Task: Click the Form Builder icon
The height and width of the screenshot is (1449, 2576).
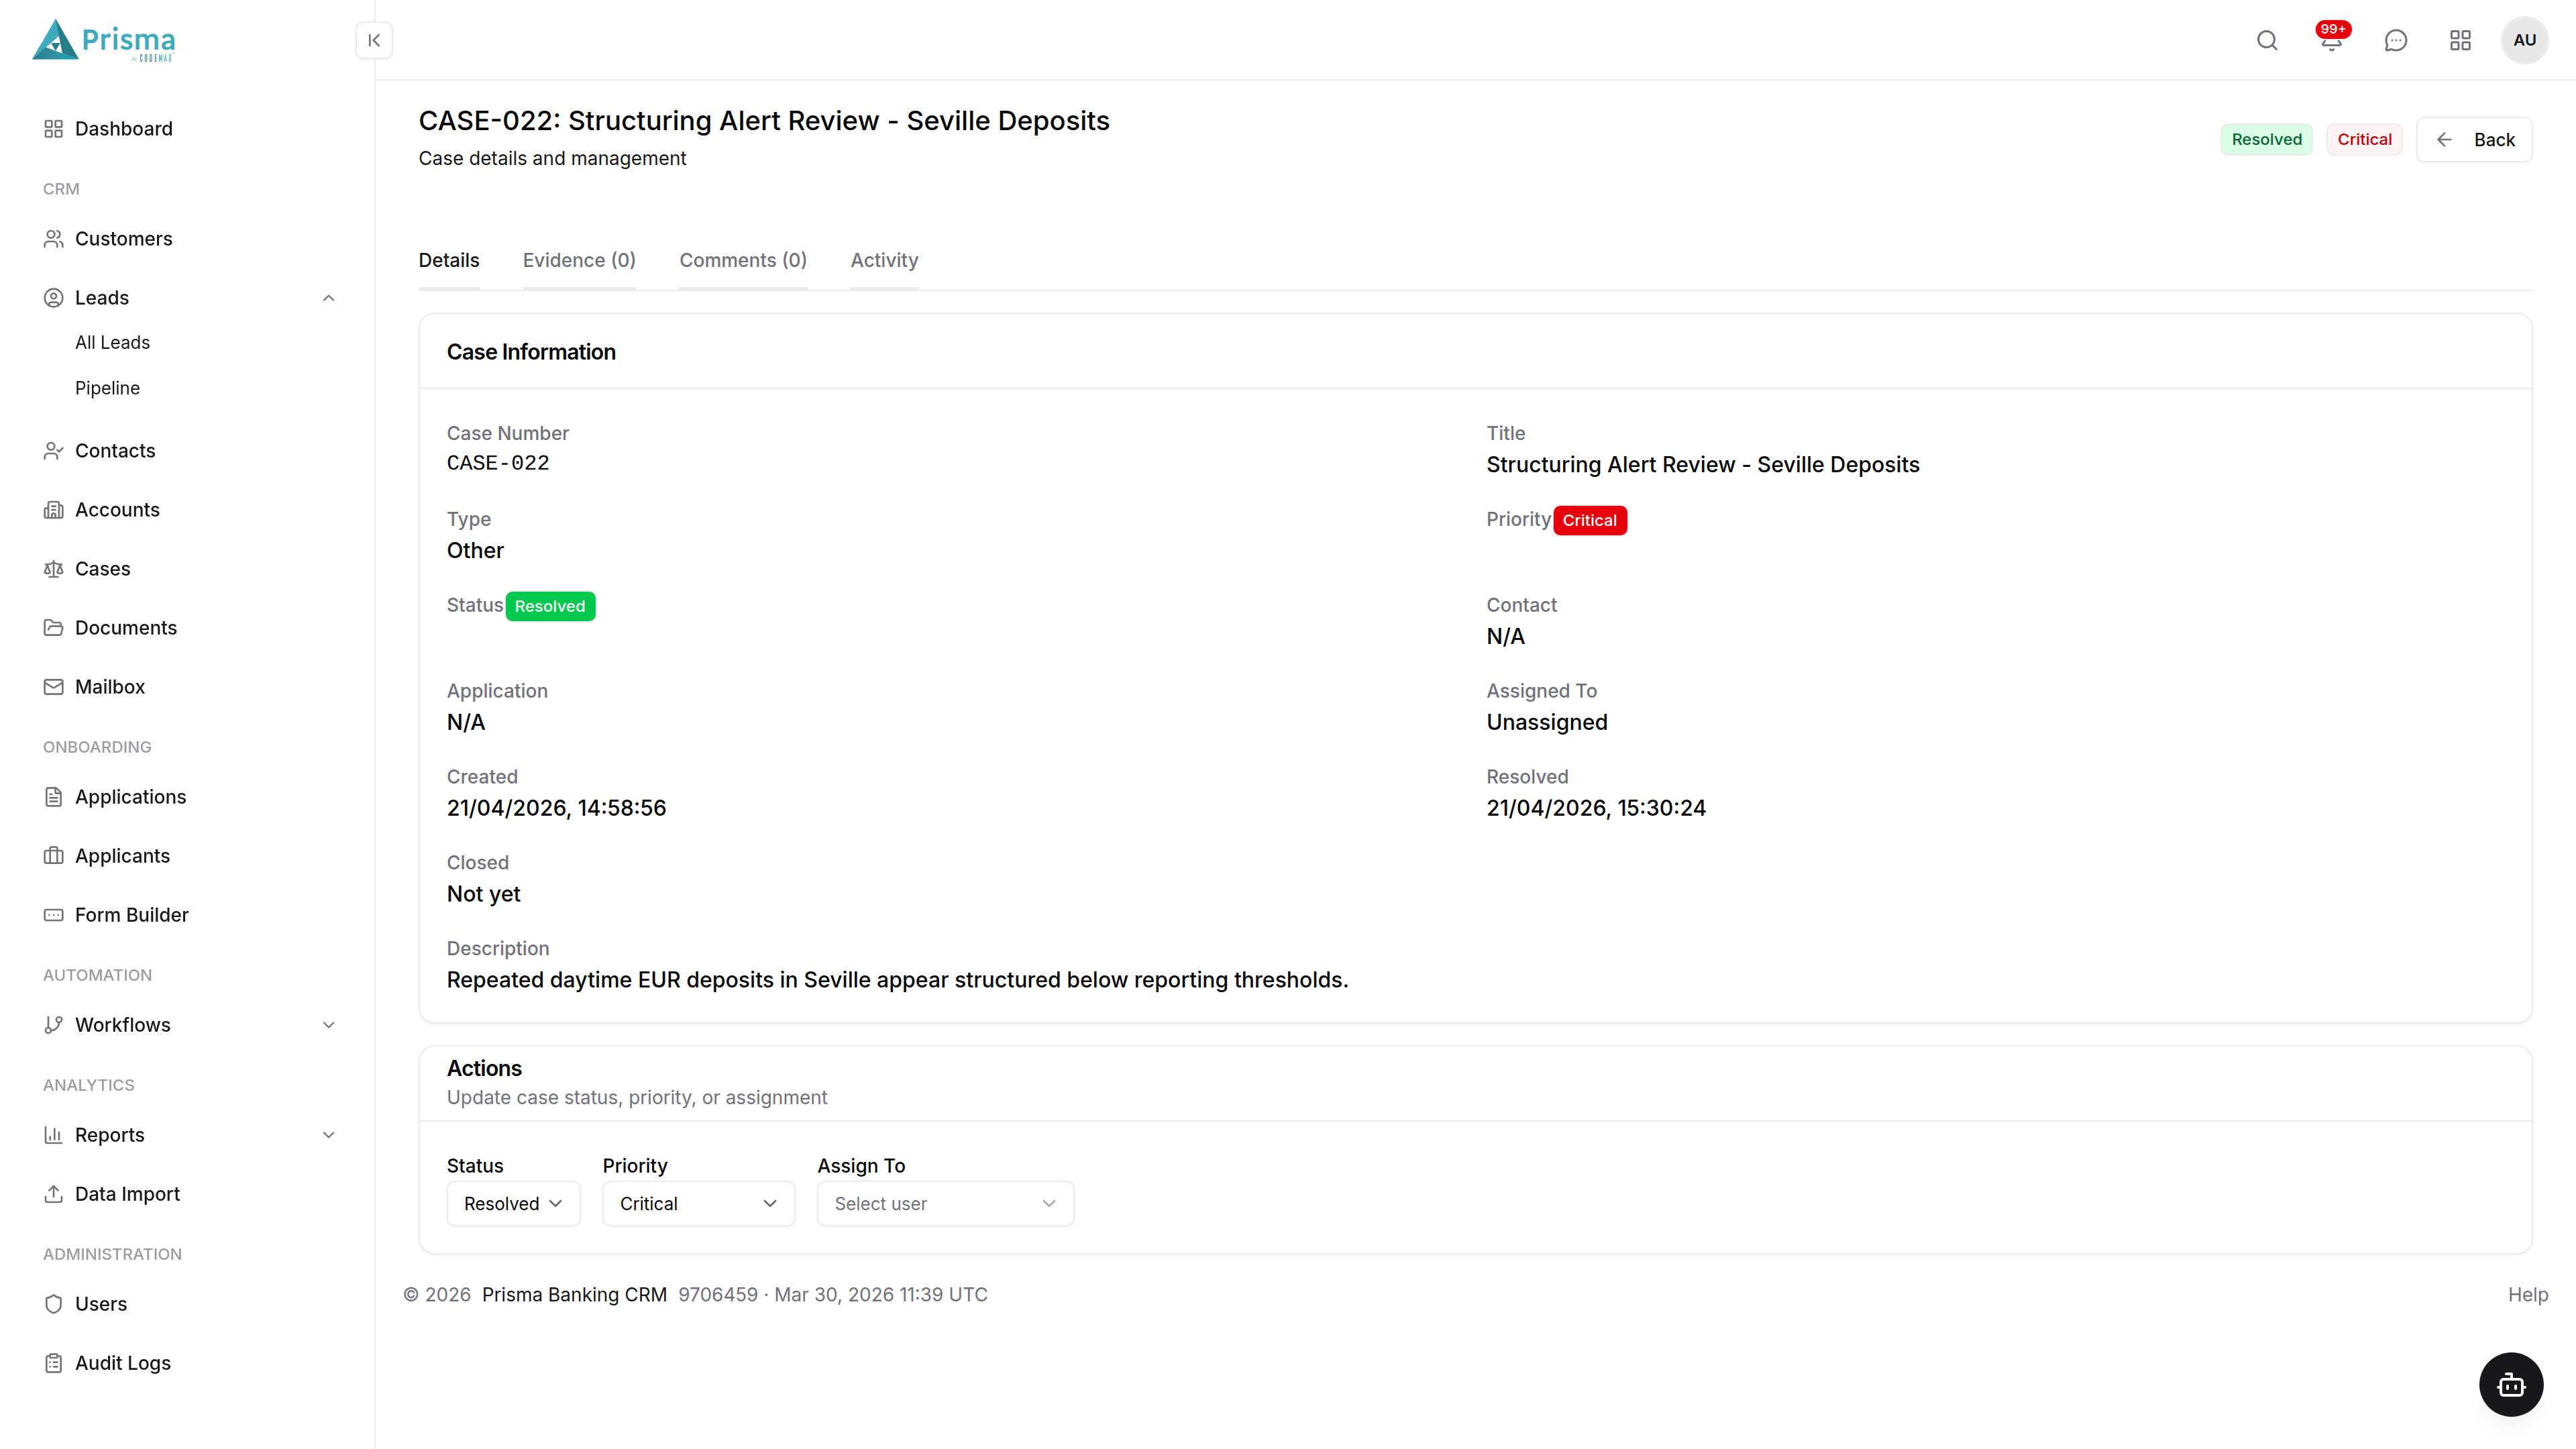Action: (53, 915)
